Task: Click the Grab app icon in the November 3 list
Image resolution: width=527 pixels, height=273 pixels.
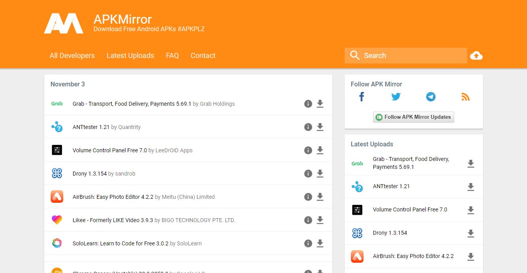Action: point(57,104)
